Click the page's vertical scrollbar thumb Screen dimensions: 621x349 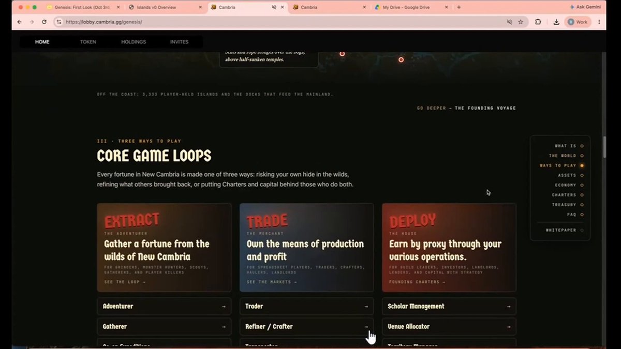[x=604, y=147]
